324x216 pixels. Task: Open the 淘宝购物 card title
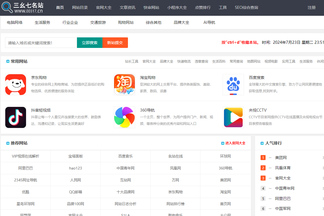[x=148, y=78]
